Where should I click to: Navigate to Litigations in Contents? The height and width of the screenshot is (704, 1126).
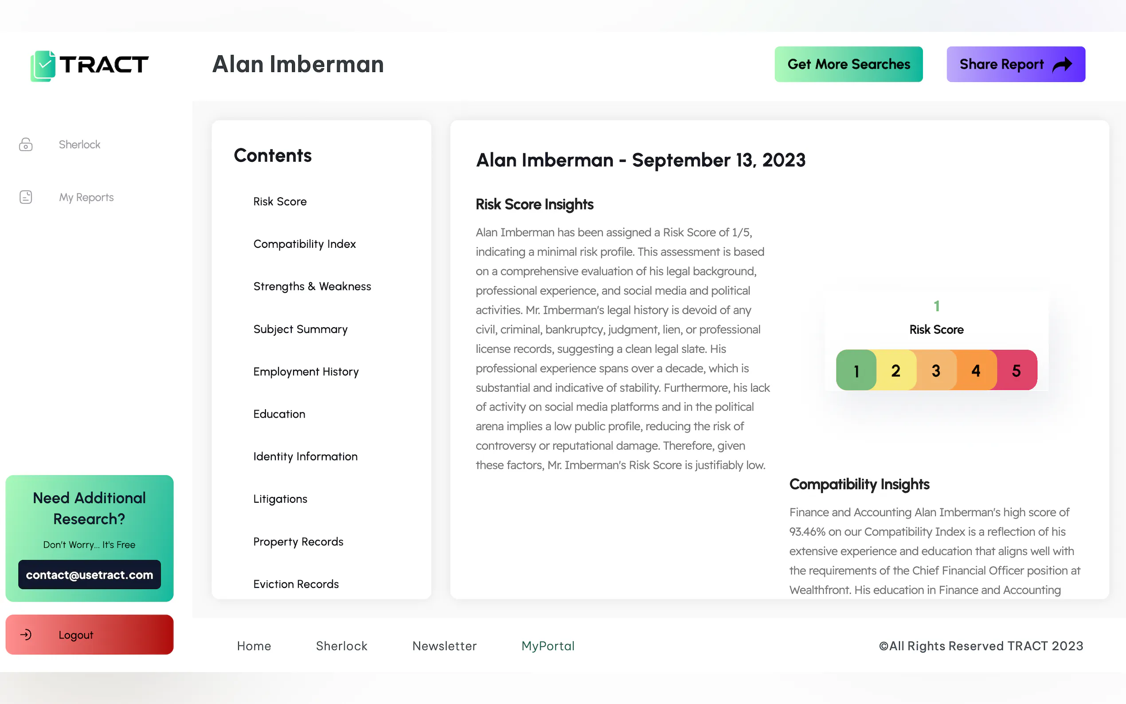pyautogui.click(x=280, y=499)
